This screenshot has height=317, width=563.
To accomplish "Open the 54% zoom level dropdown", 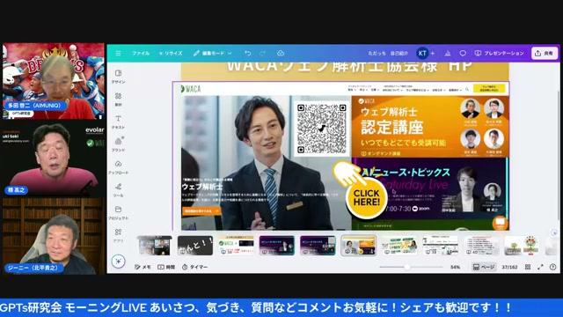I will pyautogui.click(x=456, y=267).
